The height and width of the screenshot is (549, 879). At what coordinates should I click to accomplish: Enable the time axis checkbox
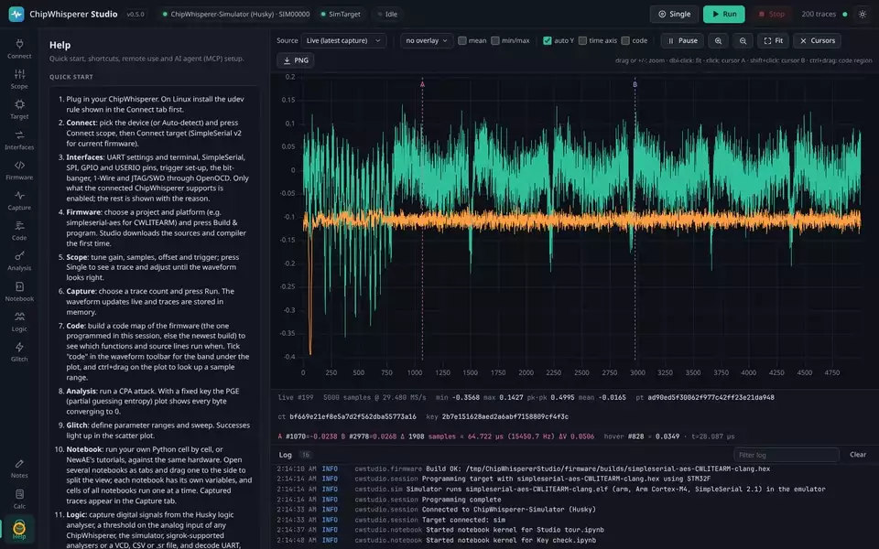[x=582, y=40]
